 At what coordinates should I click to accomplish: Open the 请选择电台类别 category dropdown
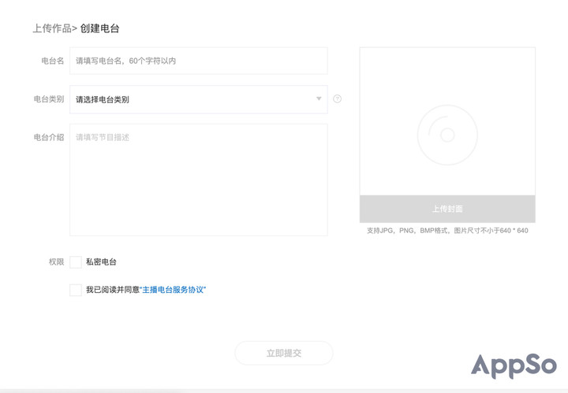[199, 99]
